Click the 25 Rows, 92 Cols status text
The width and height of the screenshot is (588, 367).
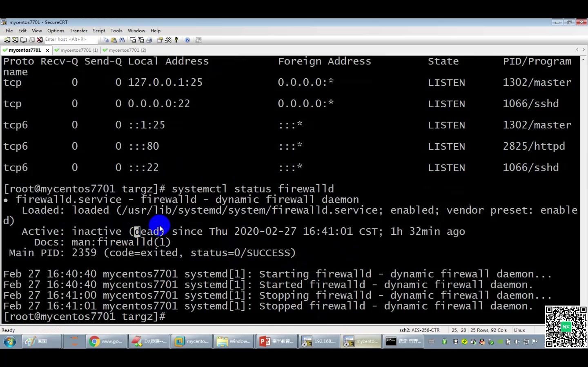point(488,330)
